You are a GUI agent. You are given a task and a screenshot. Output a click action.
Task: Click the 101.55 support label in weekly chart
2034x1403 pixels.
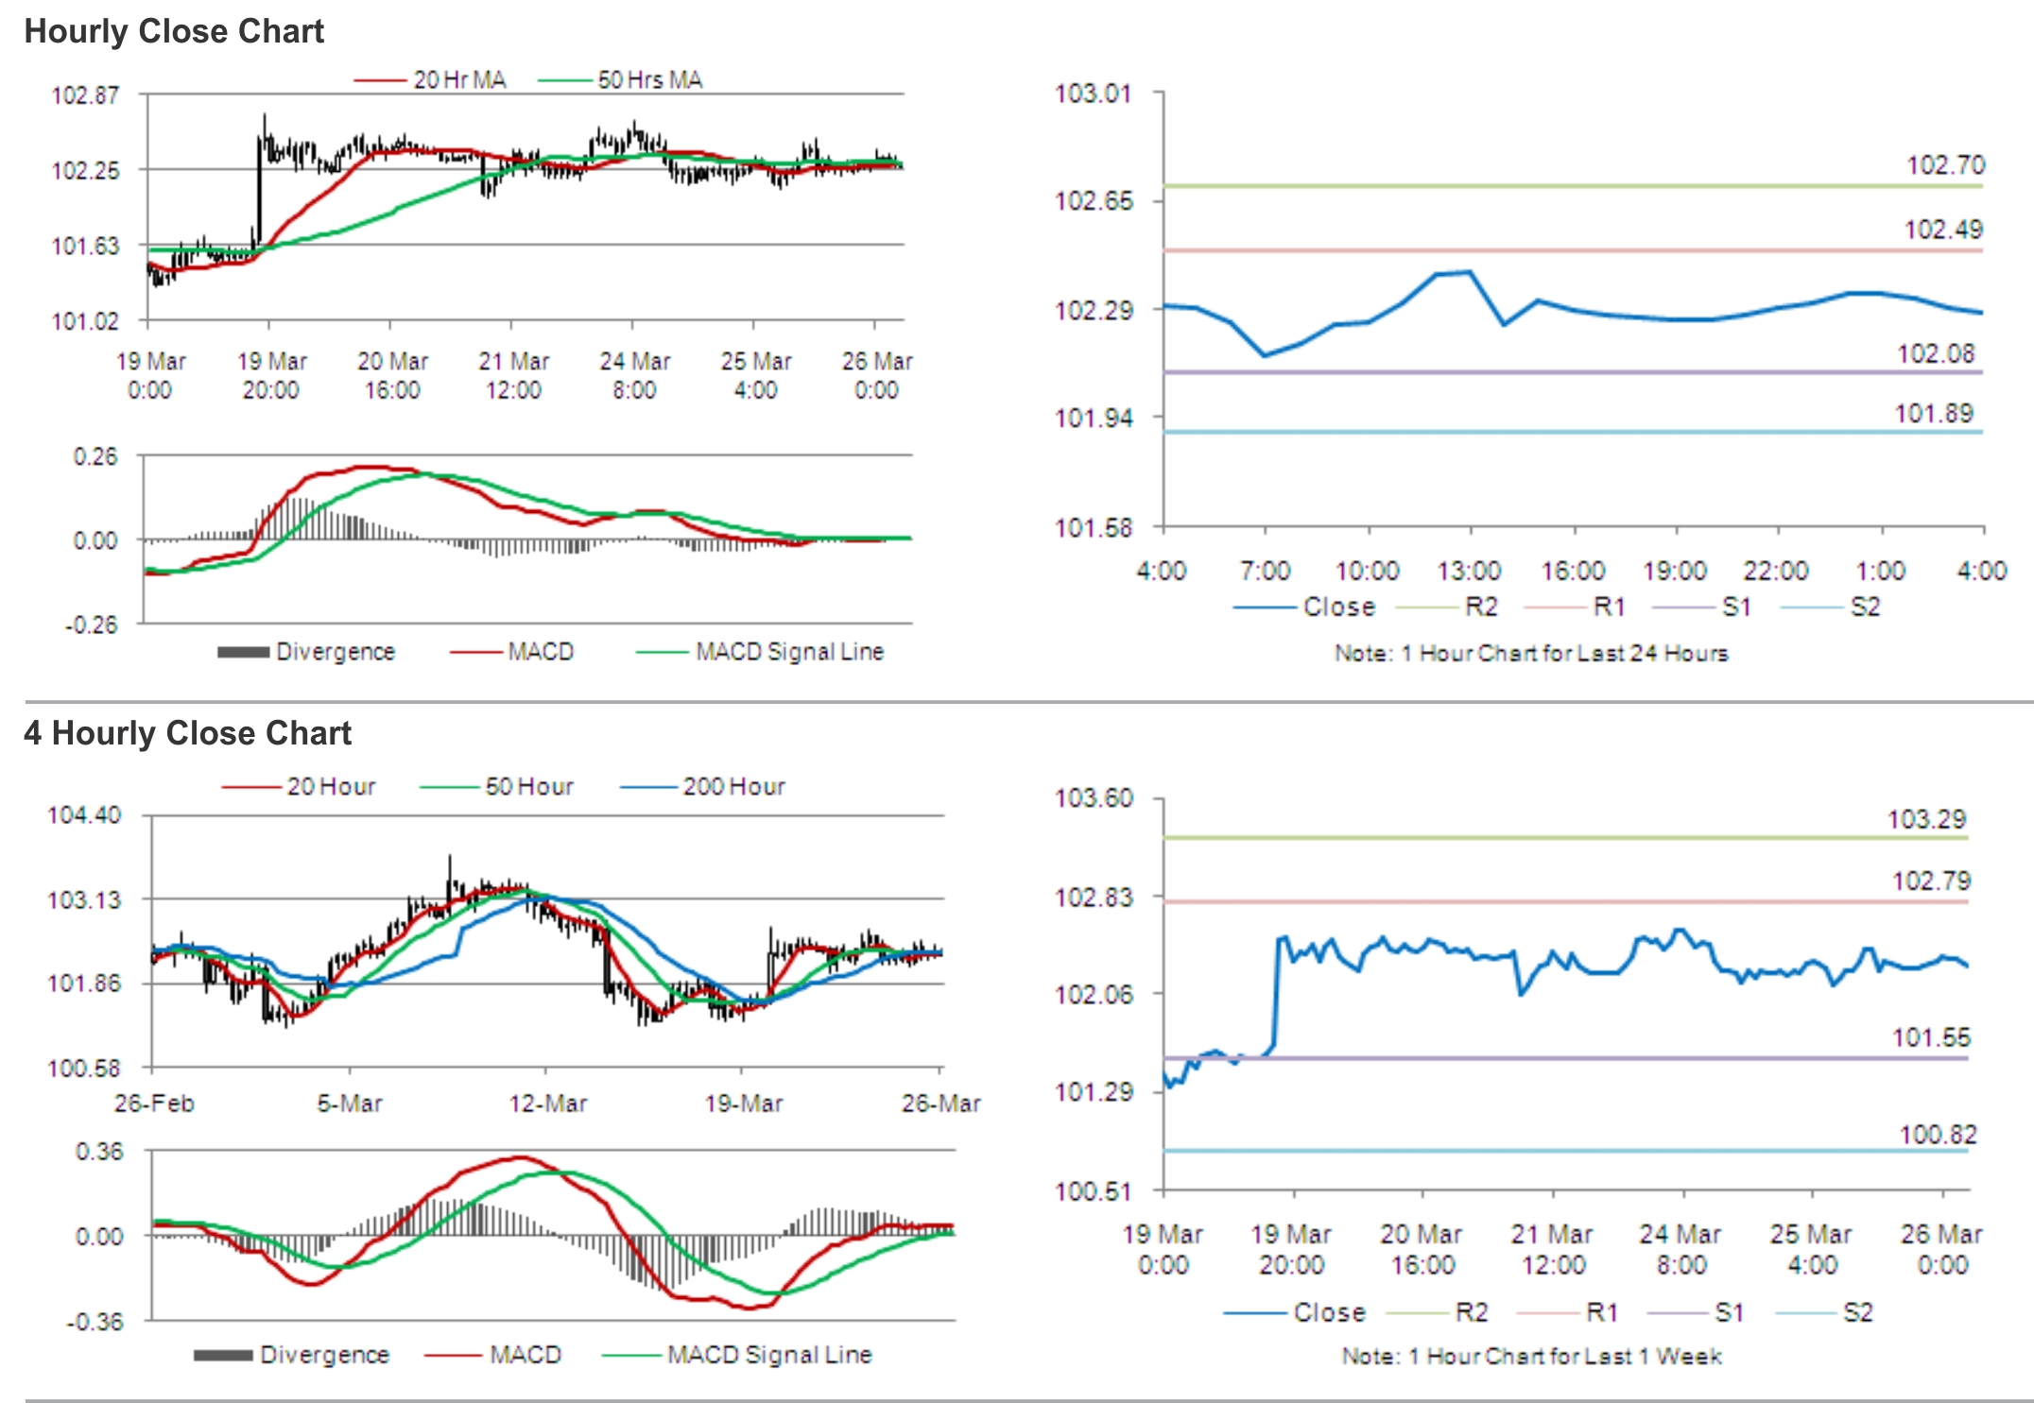1931,1037
